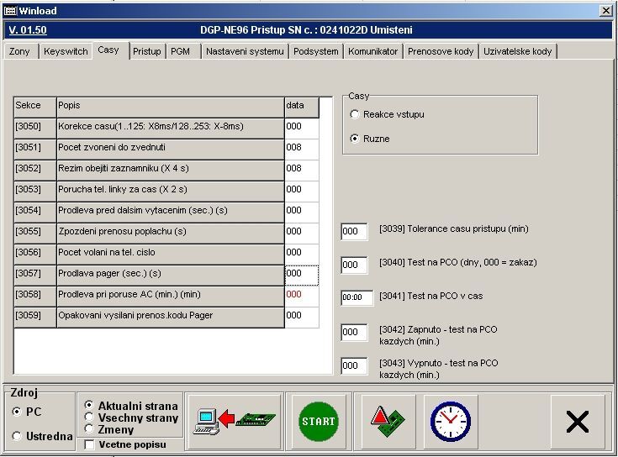The height and width of the screenshot is (457, 618).
Task: Click the large black X cancel button
Action: 577,421
